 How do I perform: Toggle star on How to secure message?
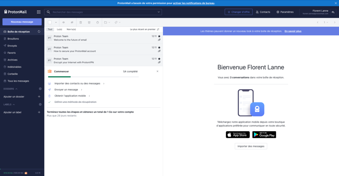[x=159, y=47]
